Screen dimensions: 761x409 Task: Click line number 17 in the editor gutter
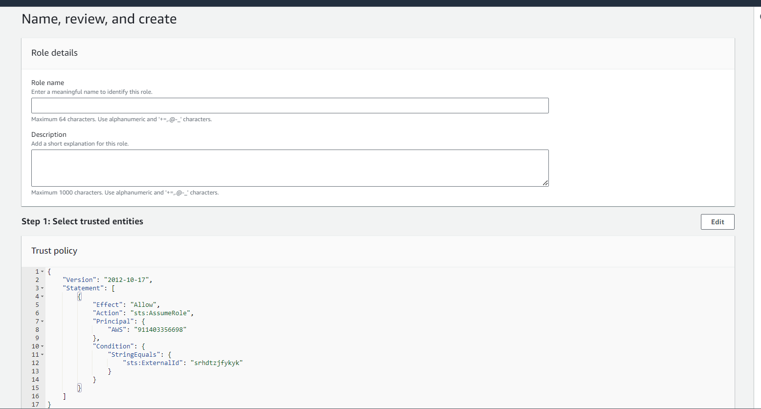pyautogui.click(x=35, y=405)
